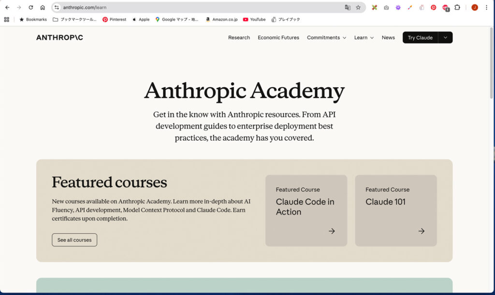
Task: Open the Chrome three-dot menu
Action: point(486,8)
